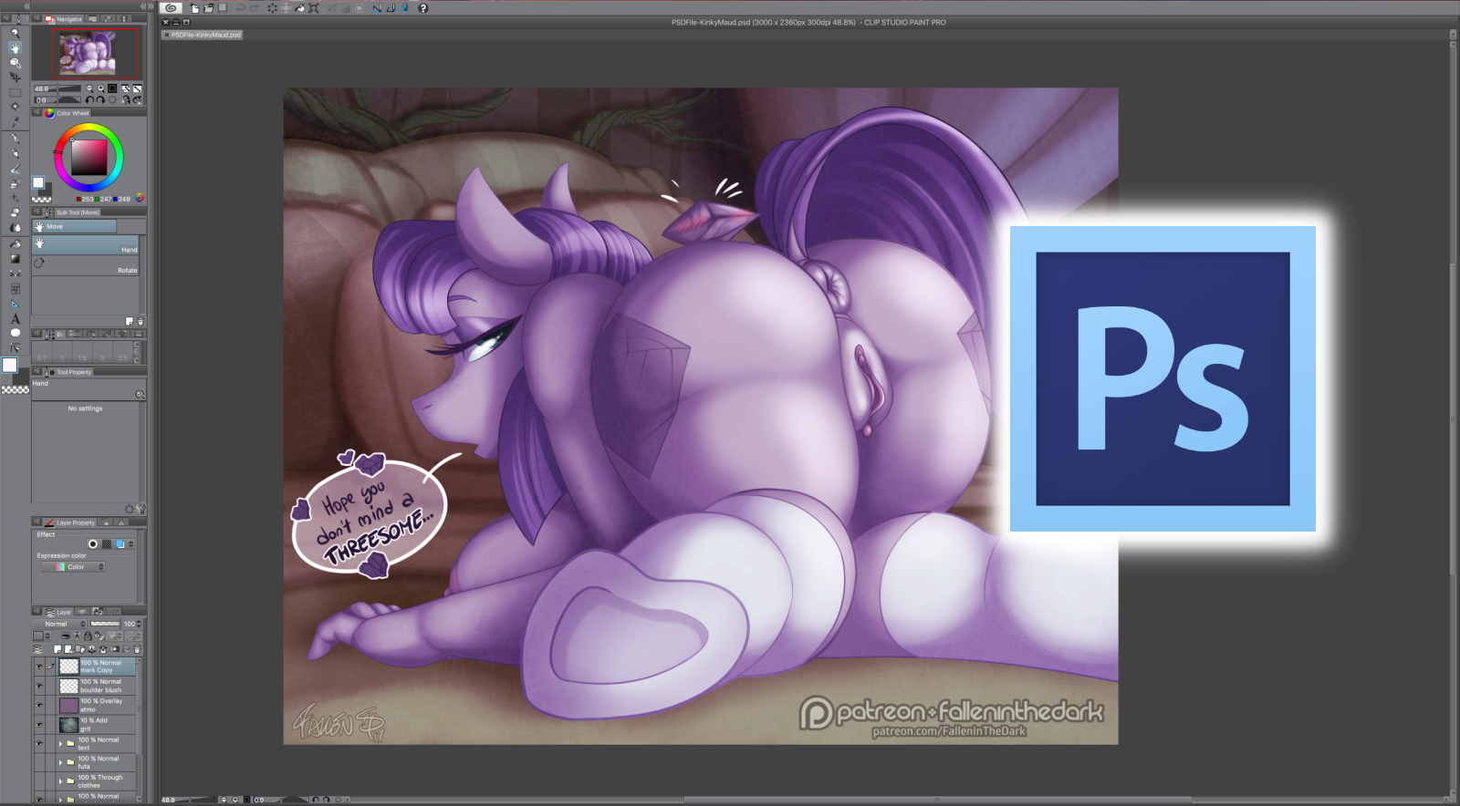The height and width of the screenshot is (806, 1460).
Task: Show the clothes layer folder
Action: click(39, 781)
